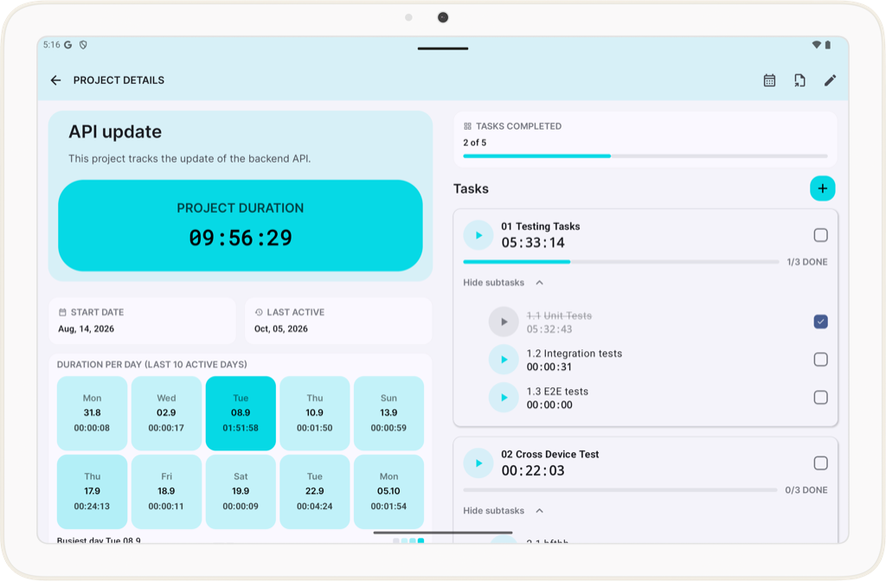Mark 1.3 E2E tests as done
Screen dimensions: 886x581
coord(820,398)
